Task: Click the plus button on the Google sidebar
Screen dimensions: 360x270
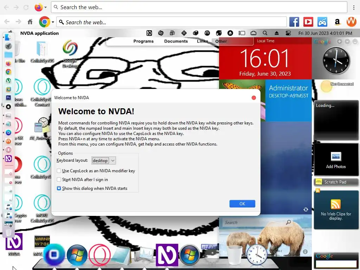Action: (x=340, y=41)
